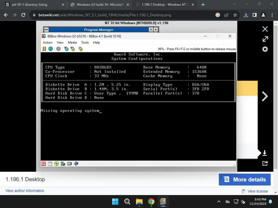Click the network status bar icon
The image size is (278, 208).
point(63,164)
